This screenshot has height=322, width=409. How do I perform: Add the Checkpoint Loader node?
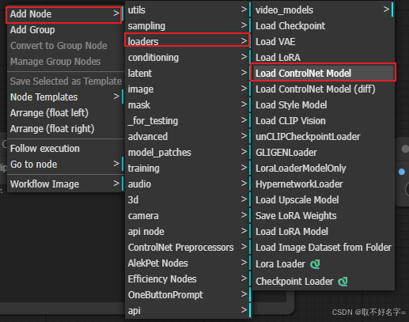[324, 282]
